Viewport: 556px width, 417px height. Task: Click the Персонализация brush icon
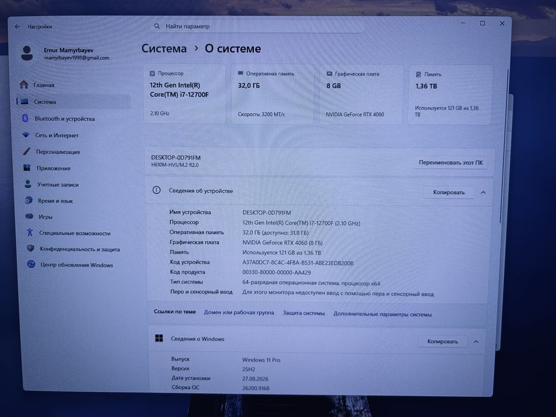[26, 151]
